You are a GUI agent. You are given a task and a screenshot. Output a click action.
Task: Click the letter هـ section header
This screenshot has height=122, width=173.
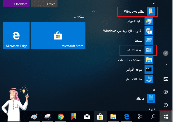pos(154,89)
